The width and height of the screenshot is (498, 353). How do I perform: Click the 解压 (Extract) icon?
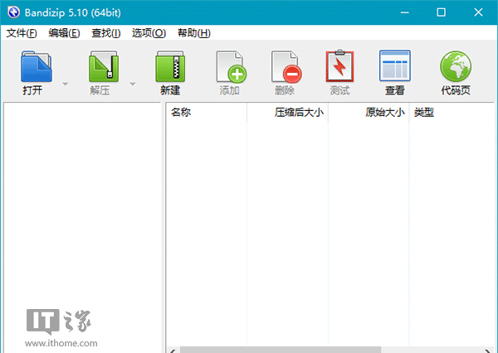click(x=104, y=67)
